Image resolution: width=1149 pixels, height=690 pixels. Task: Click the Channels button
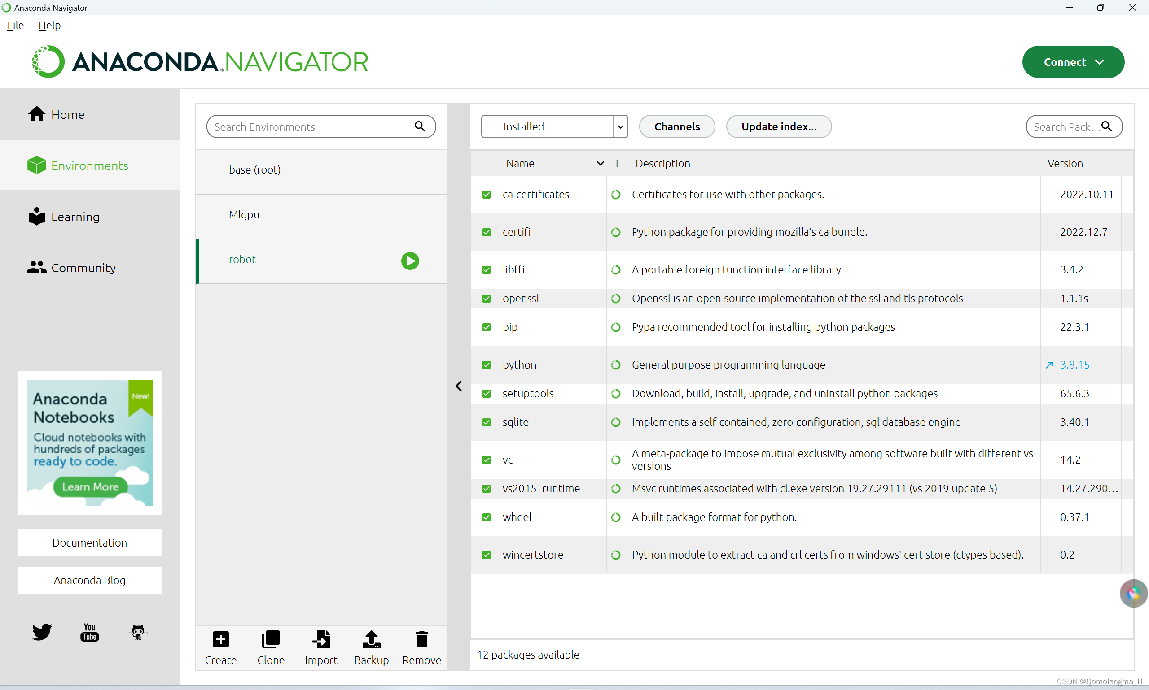tap(677, 126)
